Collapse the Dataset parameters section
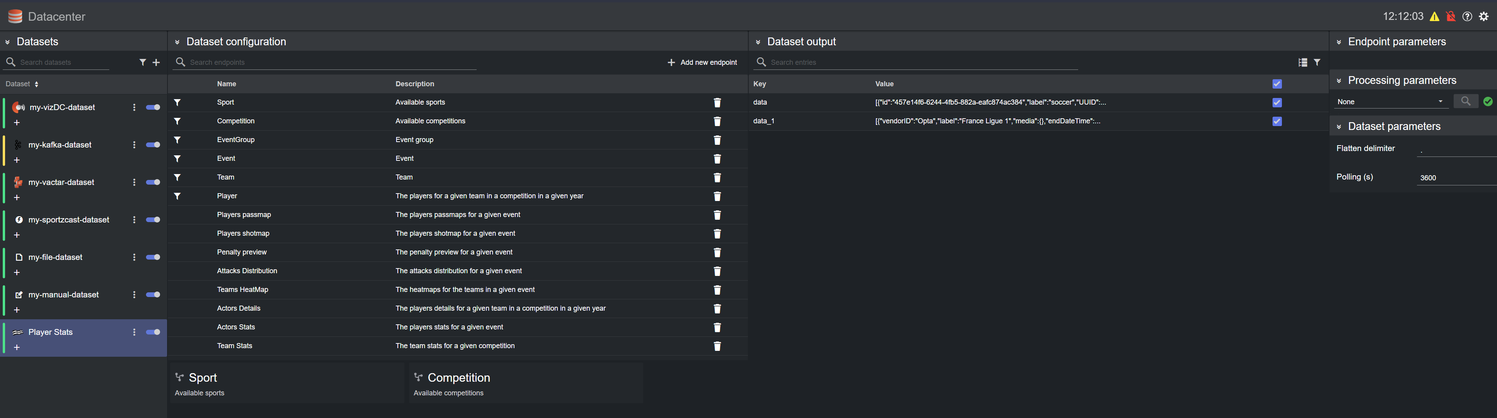Image resolution: width=1497 pixels, height=418 pixels. [x=1339, y=127]
